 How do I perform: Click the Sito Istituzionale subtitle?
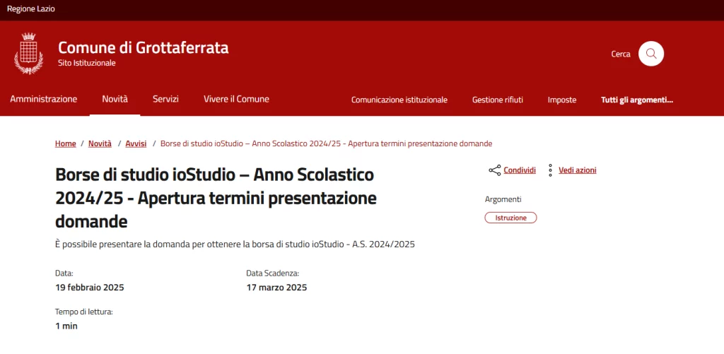[x=87, y=63]
